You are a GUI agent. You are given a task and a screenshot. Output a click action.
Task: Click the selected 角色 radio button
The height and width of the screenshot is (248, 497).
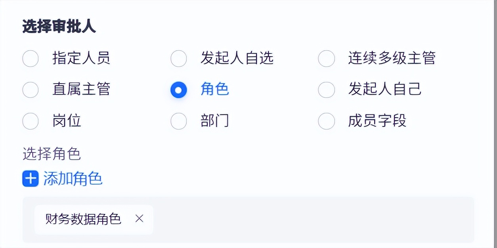point(178,90)
